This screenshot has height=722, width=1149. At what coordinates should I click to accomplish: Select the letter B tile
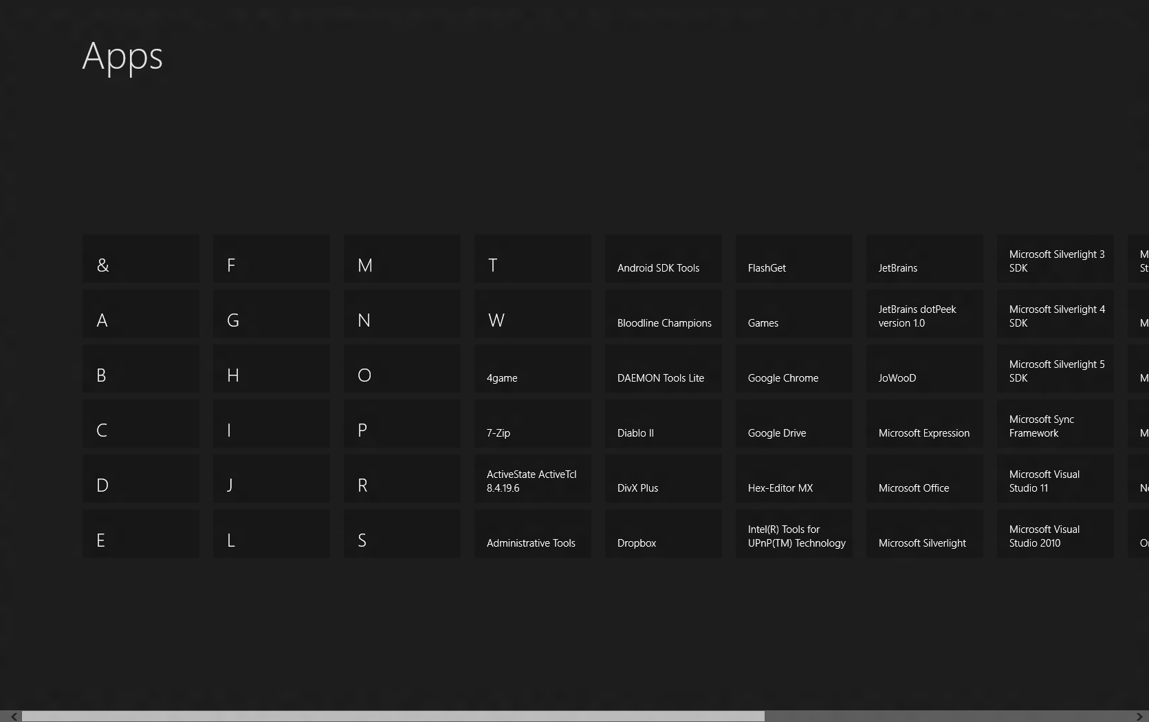(x=141, y=369)
